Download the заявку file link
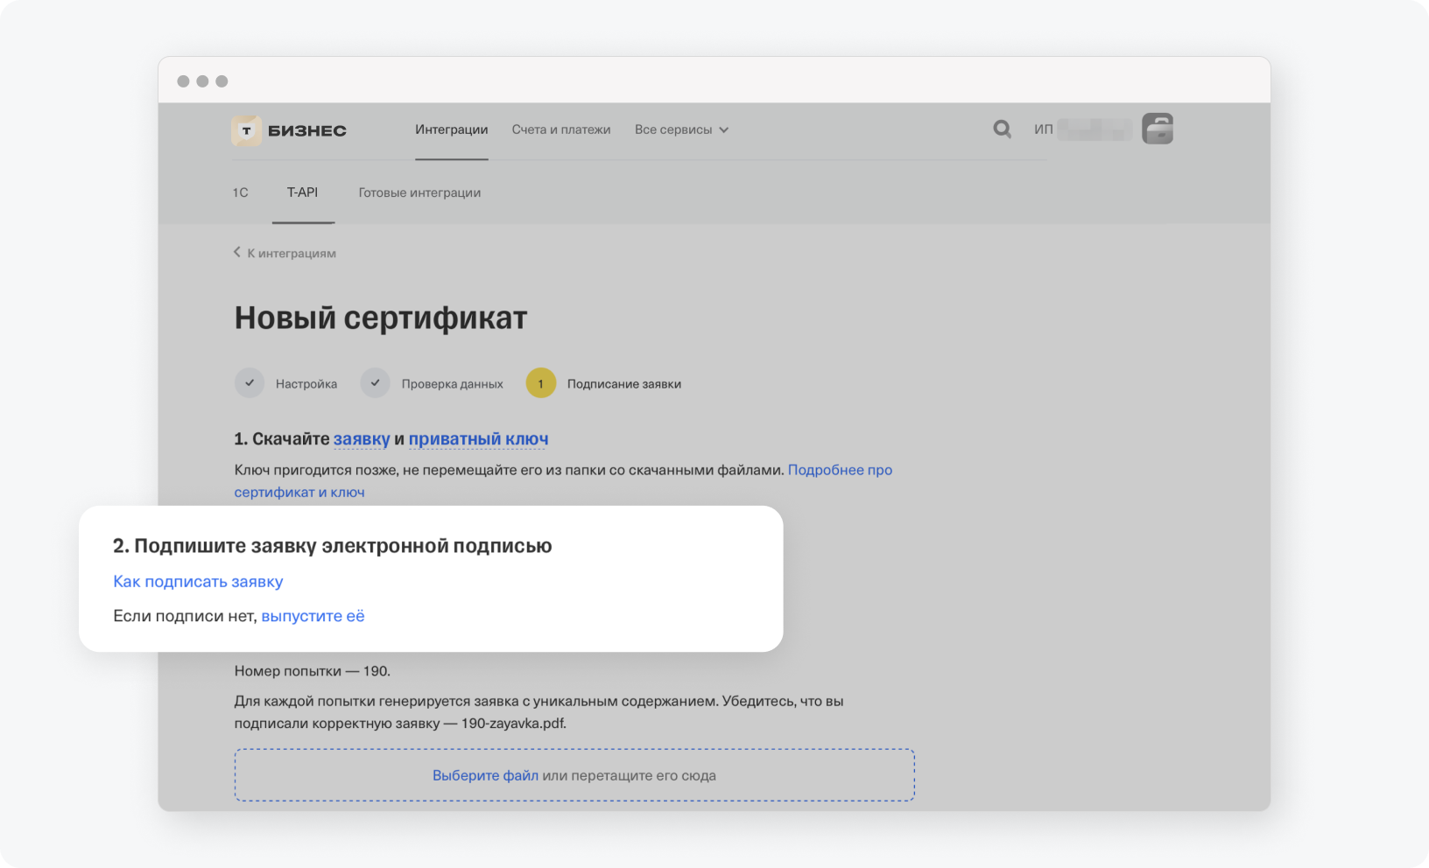 (x=362, y=439)
